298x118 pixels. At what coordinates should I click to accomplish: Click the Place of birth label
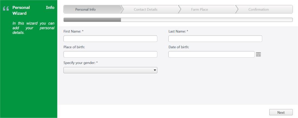(x=74, y=47)
